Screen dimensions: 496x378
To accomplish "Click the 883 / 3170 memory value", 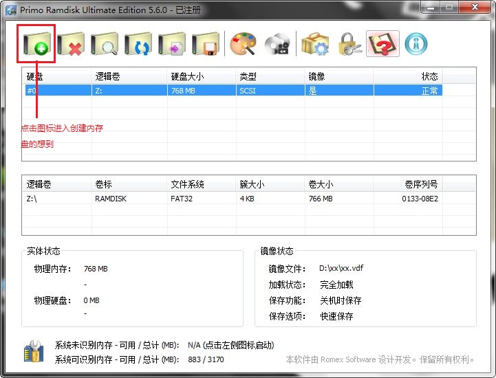I will coord(206,359).
